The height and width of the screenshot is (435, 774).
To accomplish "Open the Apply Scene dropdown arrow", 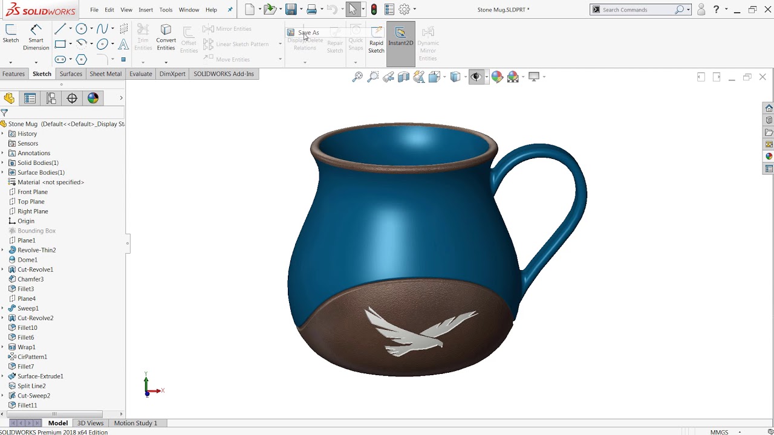I will click(522, 77).
